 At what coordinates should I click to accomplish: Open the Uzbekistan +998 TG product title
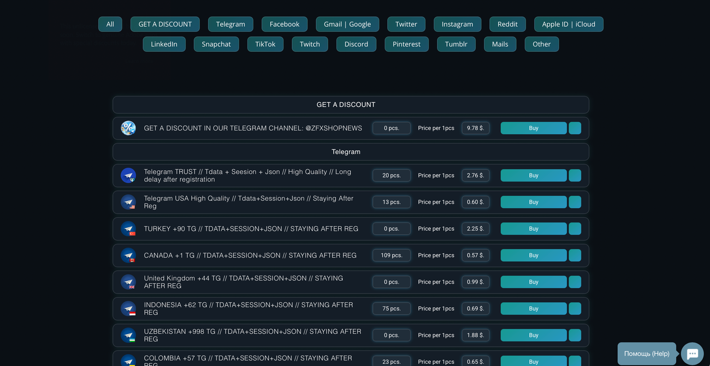(252, 335)
